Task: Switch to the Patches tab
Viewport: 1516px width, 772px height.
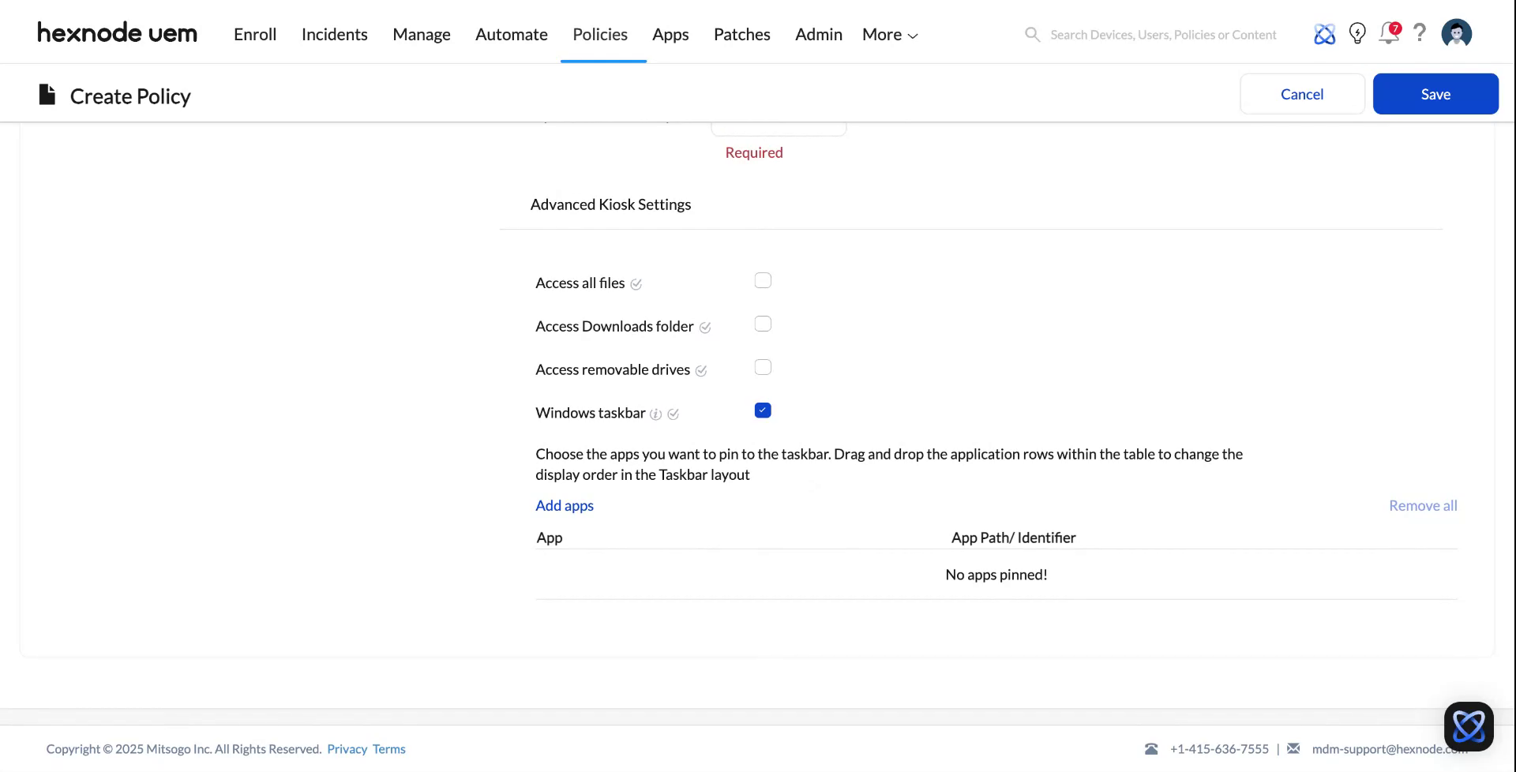Action: 741,35
